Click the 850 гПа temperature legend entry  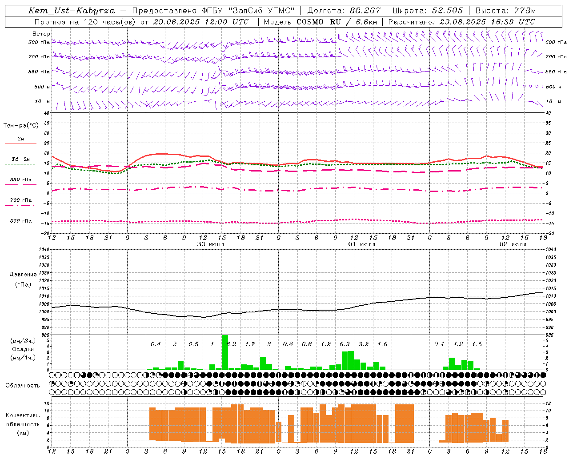coord(20,180)
